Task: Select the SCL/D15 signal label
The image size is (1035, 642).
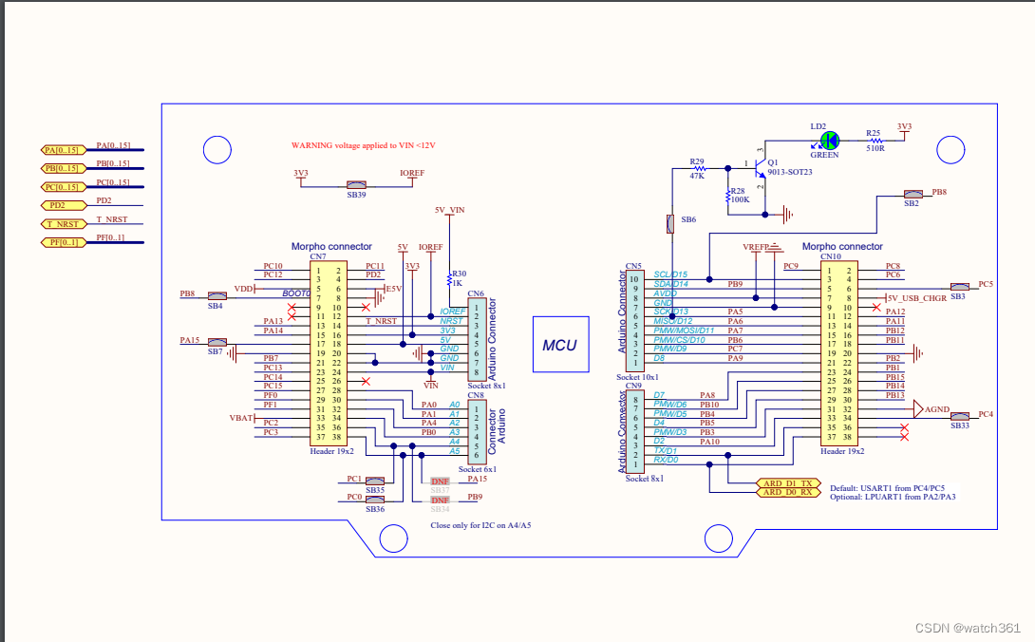Action: tap(670, 274)
